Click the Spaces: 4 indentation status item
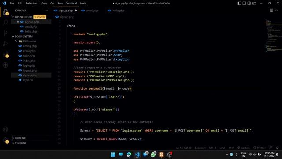282x159 pixels. click(x=200, y=148)
